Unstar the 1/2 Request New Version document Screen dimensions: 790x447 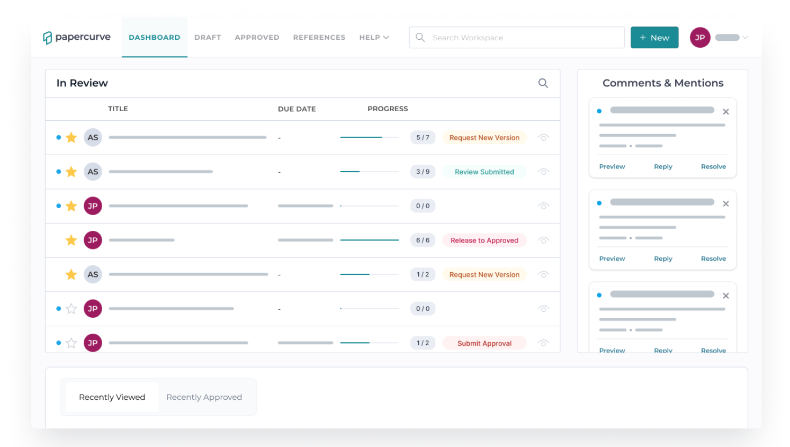(x=71, y=274)
